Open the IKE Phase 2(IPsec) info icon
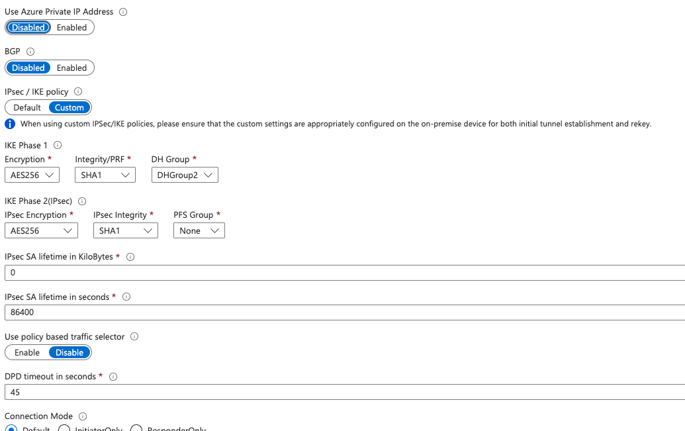This screenshot has height=431, width=685. [x=81, y=201]
